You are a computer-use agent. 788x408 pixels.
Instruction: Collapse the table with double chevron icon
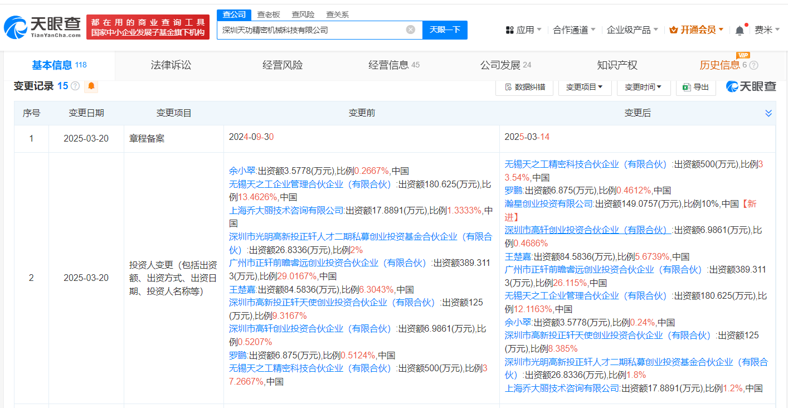(768, 113)
